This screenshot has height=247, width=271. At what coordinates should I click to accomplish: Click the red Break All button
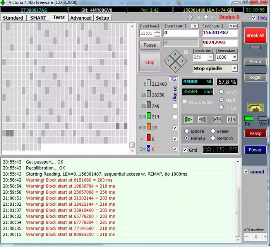coord(255,36)
